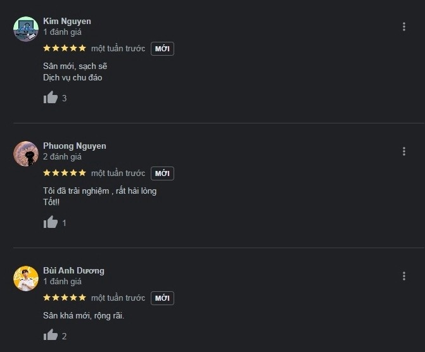Click "1 đánh giá" under Kim Nguyen
This screenshot has height=352, width=425.
(x=62, y=32)
